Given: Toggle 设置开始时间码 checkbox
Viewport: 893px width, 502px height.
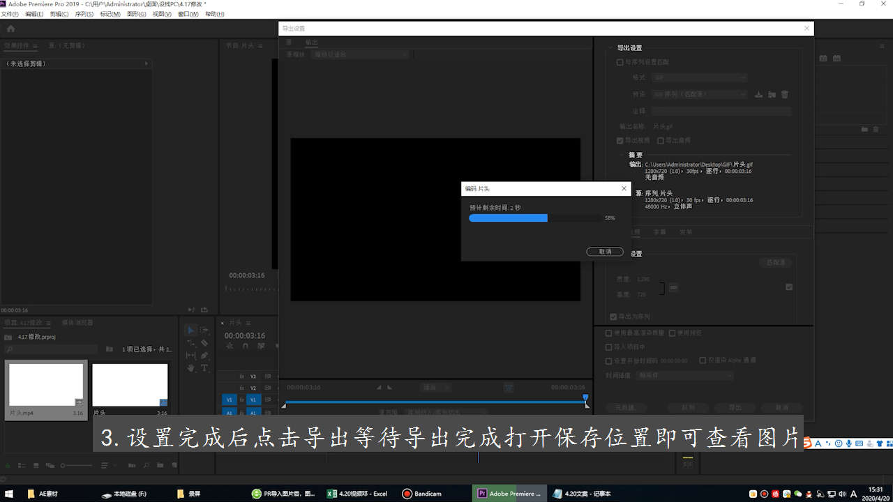Looking at the screenshot, I should [x=608, y=360].
